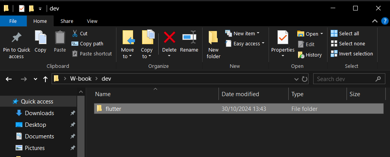
Task: Open Downloads in navigation pane
Action: coord(39,113)
